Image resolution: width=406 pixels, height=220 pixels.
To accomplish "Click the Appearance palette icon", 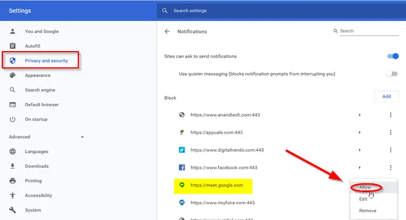I will [x=12, y=75].
